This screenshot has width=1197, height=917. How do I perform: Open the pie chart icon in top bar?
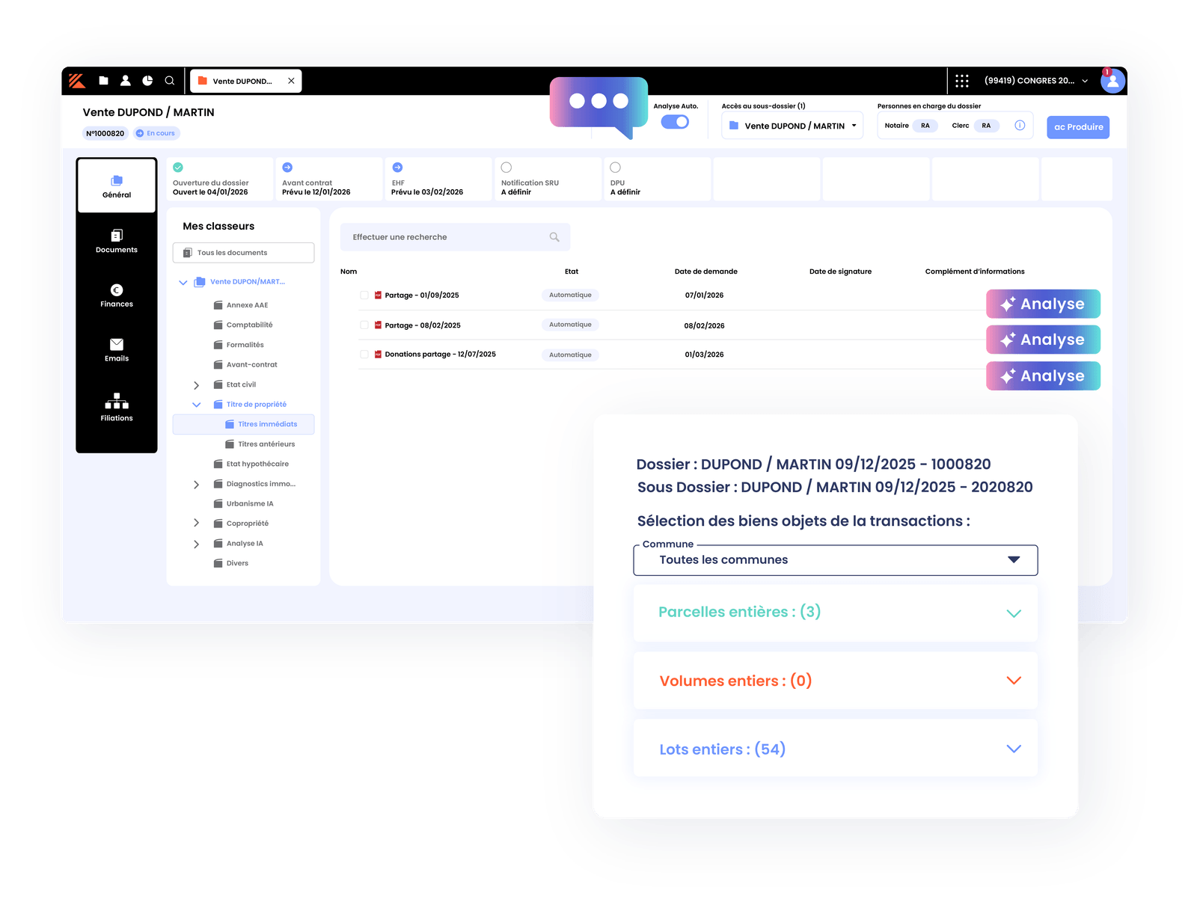point(147,81)
